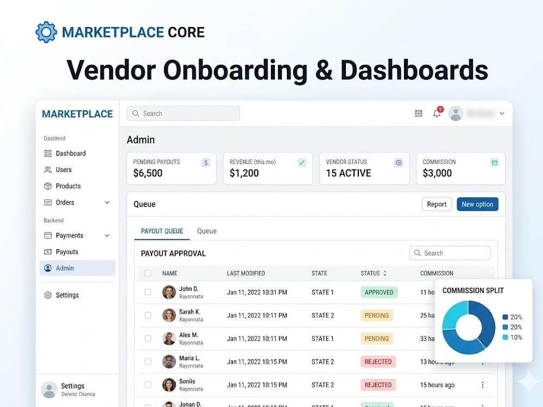
Task: Click Maria L.'s avatar
Action: [169, 361]
